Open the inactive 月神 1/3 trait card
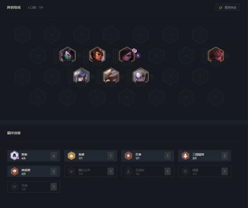 coord(33,187)
